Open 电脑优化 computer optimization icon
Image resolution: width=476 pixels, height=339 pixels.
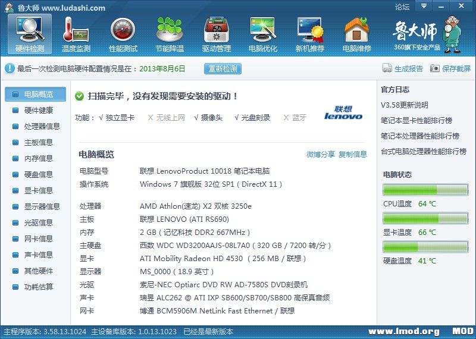point(263,33)
